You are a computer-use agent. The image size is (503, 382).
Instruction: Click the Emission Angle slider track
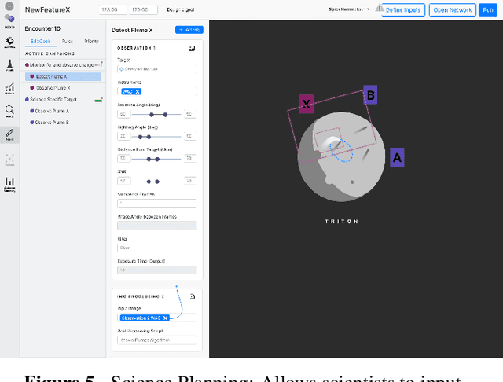[156, 114]
